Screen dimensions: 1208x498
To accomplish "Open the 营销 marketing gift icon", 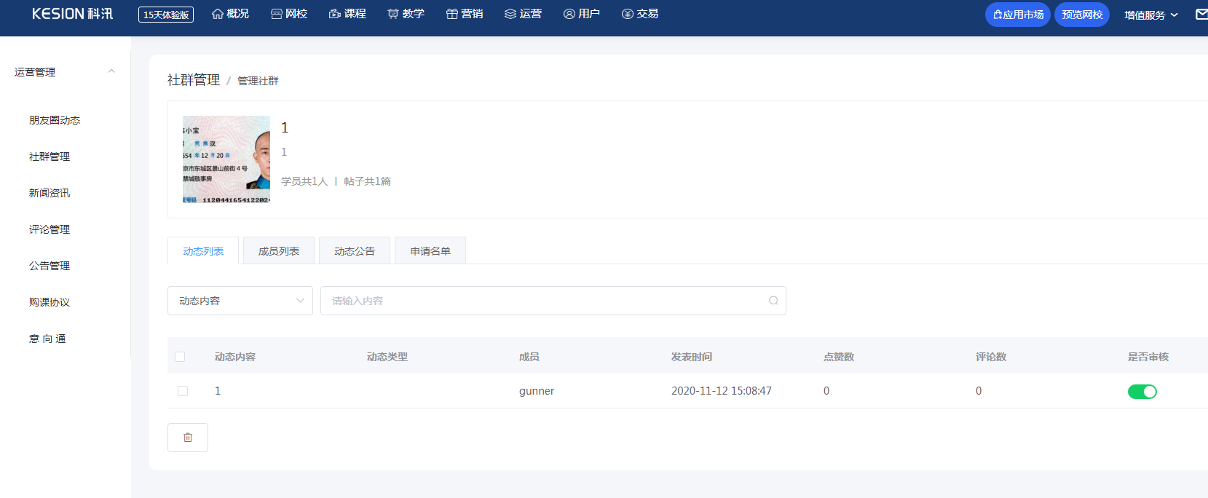I will [x=452, y=14].
